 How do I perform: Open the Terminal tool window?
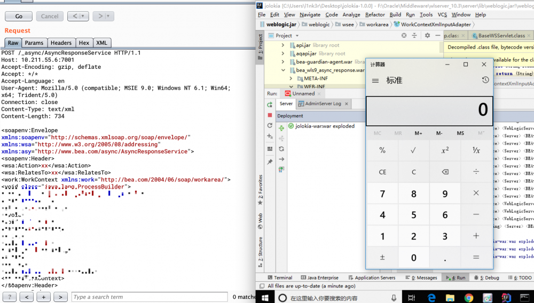pyautogui.click(x=279, y=277)
